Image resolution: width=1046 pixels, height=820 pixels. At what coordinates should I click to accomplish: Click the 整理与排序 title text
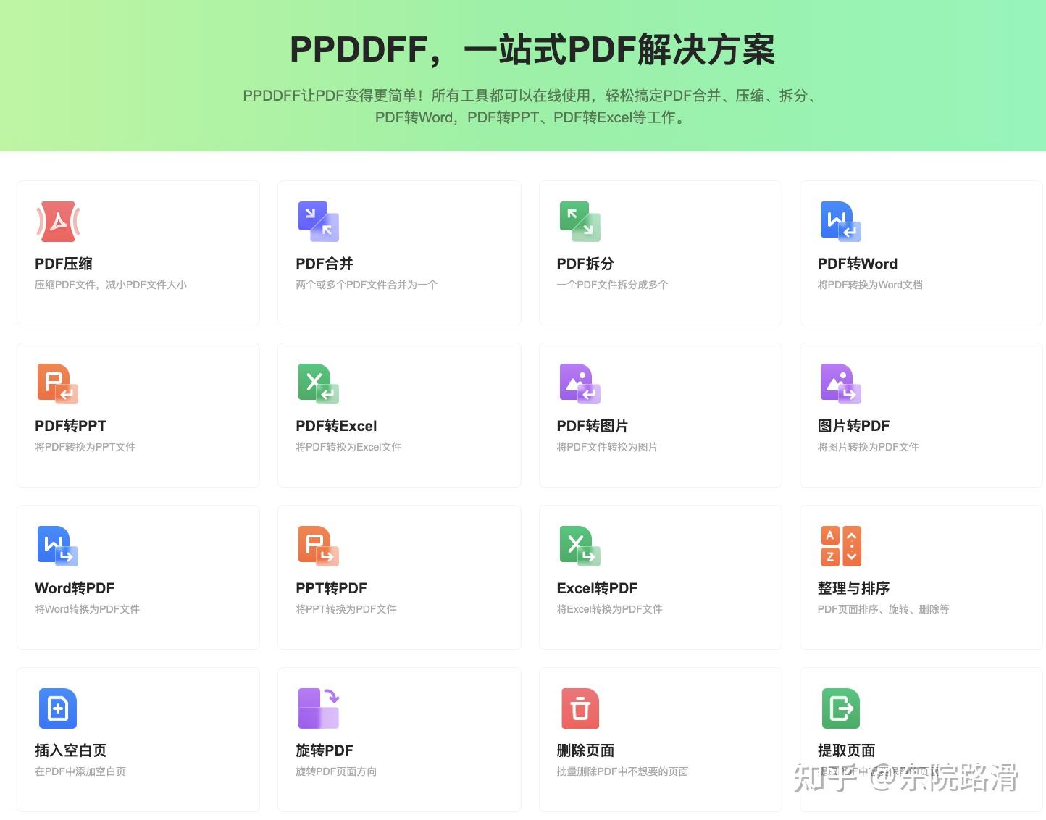pos(853,588)
